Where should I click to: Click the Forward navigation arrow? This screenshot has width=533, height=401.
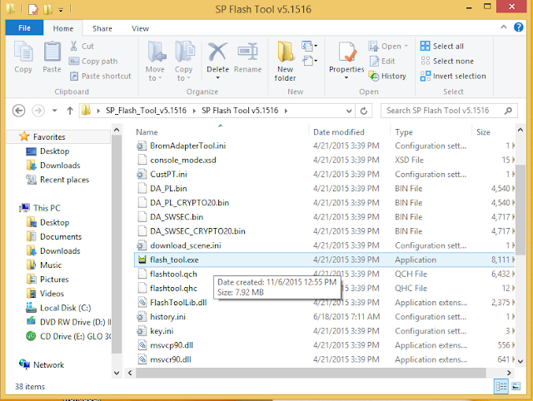[38, 111]
